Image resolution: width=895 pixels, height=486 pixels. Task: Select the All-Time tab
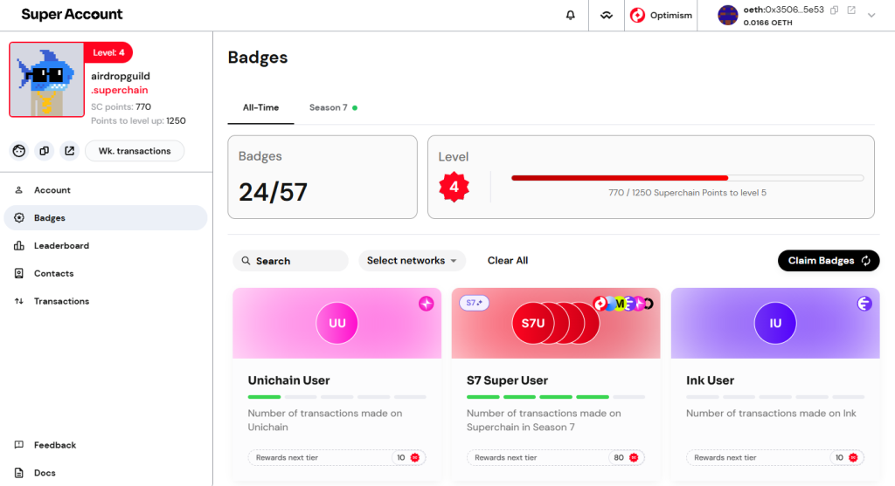coord(260,107)
